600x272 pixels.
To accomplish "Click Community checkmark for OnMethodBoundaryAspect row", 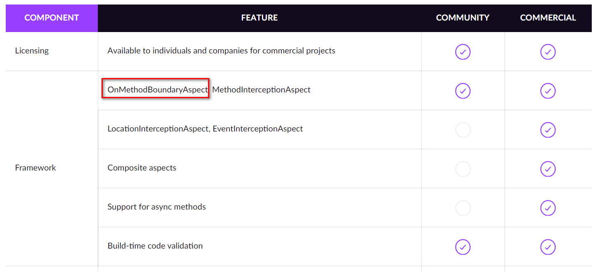I will pos(463,91).
